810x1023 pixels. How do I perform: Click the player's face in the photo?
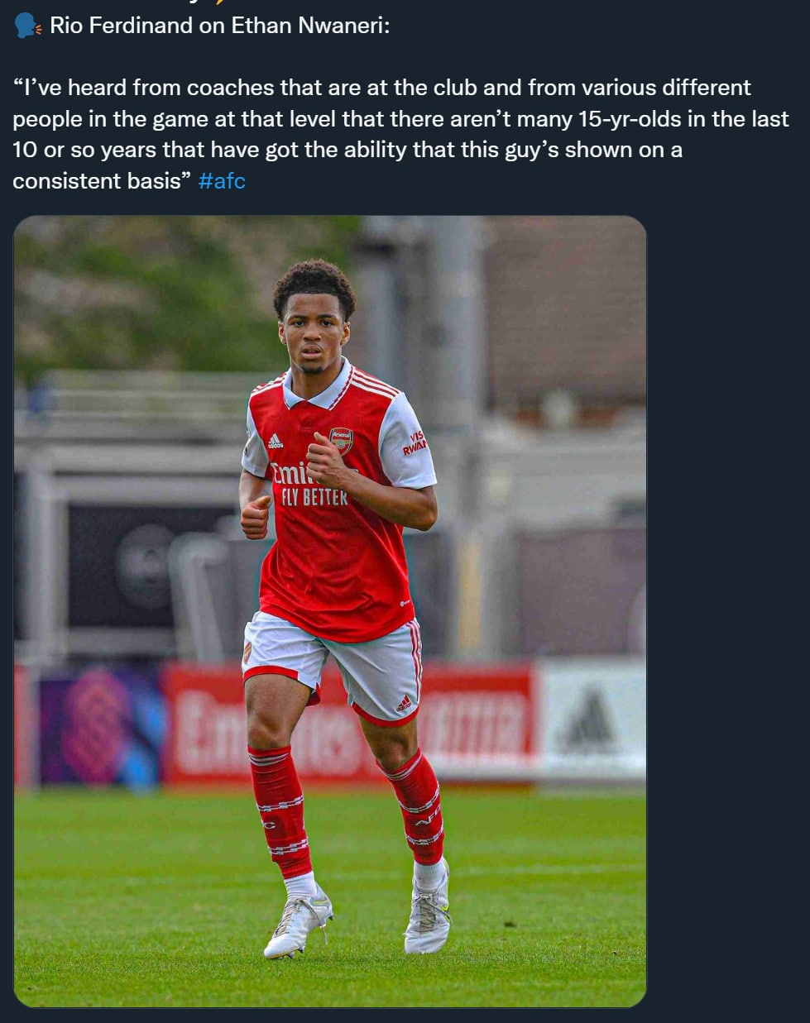tap(314, 331)
